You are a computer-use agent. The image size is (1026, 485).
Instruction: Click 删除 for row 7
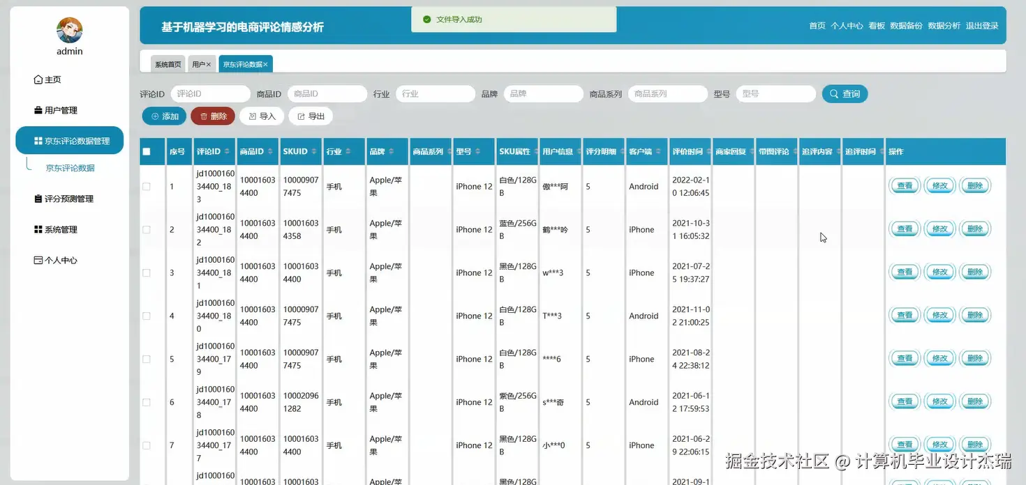click(975, 445)
